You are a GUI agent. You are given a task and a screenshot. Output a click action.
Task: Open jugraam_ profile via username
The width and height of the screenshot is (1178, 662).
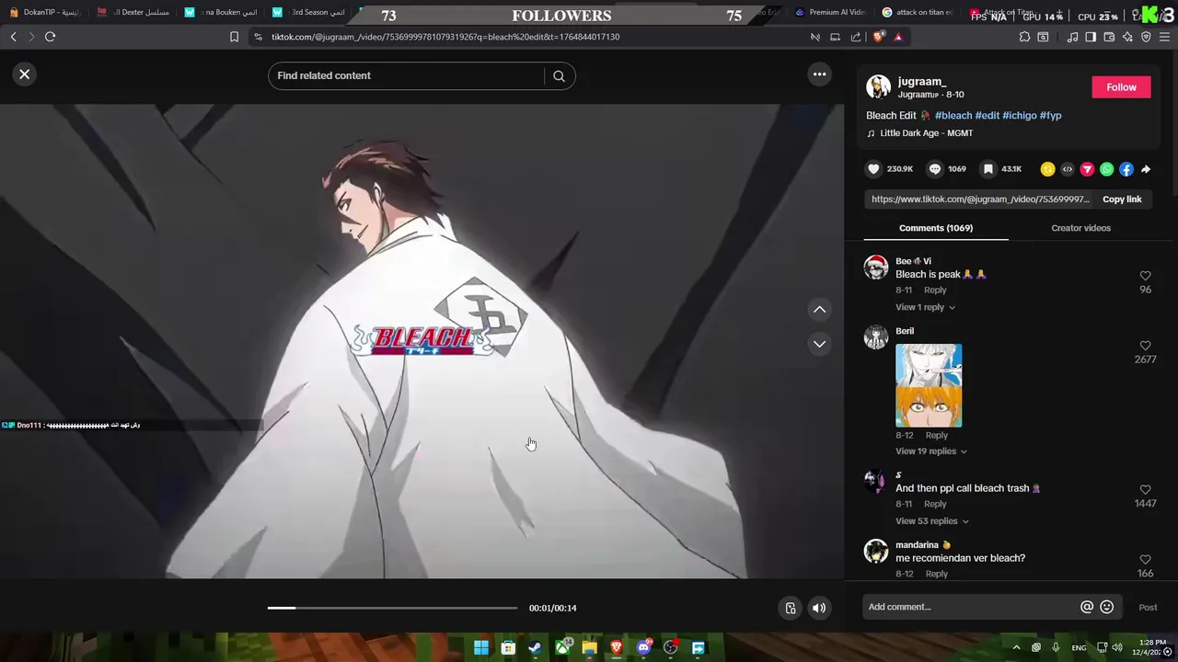tap(922, 82)
